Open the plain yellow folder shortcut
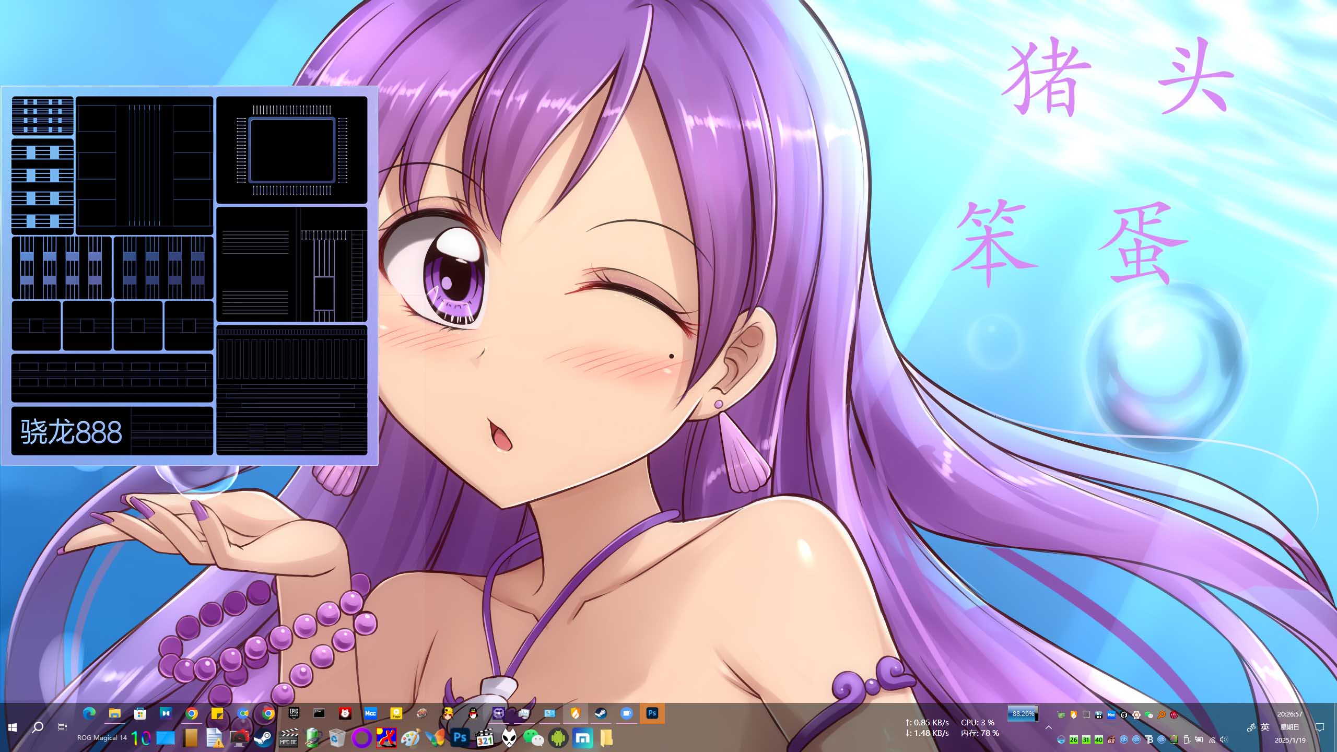Viewport: 1337px width, 752px height. pos(606,738)
